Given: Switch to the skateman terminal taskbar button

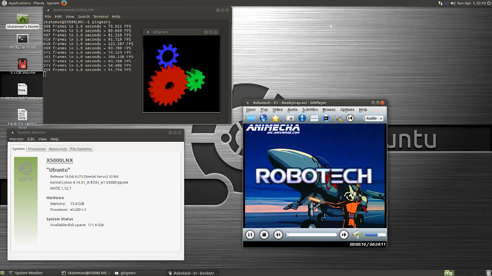Looking at the screenshot, I should pos(86,273).
